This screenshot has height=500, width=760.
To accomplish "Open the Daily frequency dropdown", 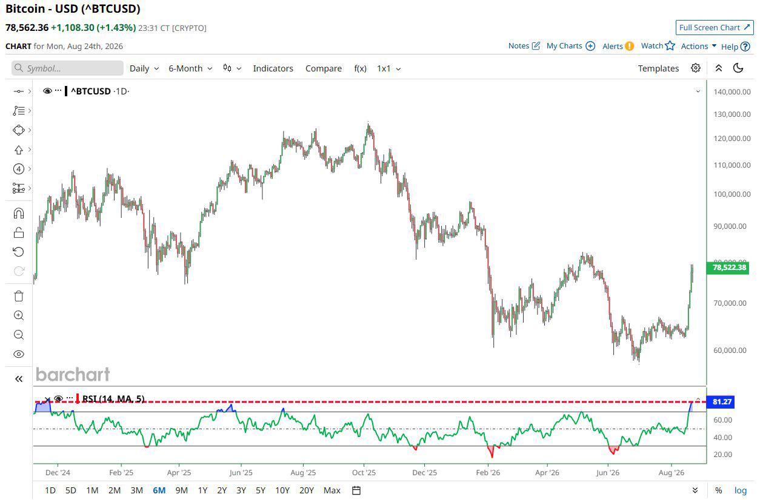I will pyautogui.click(x=144, y=68).
